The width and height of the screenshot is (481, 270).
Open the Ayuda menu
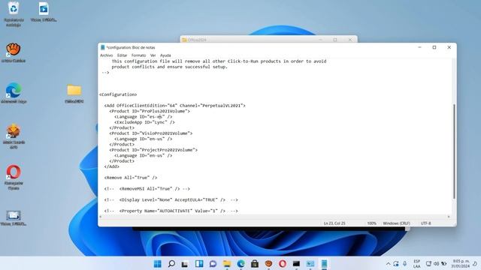coord(165,55)
